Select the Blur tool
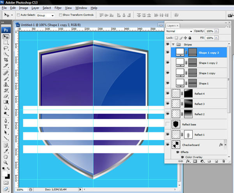234x193 pixels. pyautogui.click(x=6, y=108)
